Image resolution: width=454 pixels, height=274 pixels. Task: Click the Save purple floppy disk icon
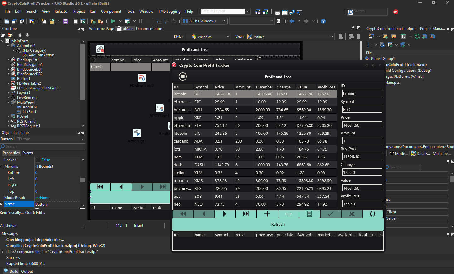coord(65,21)
